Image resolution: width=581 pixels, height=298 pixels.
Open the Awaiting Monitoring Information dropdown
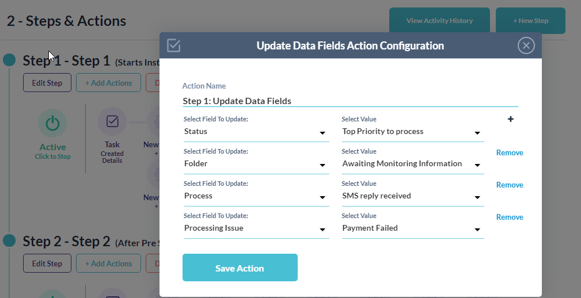pyautogui.click(x=412, y=164)
